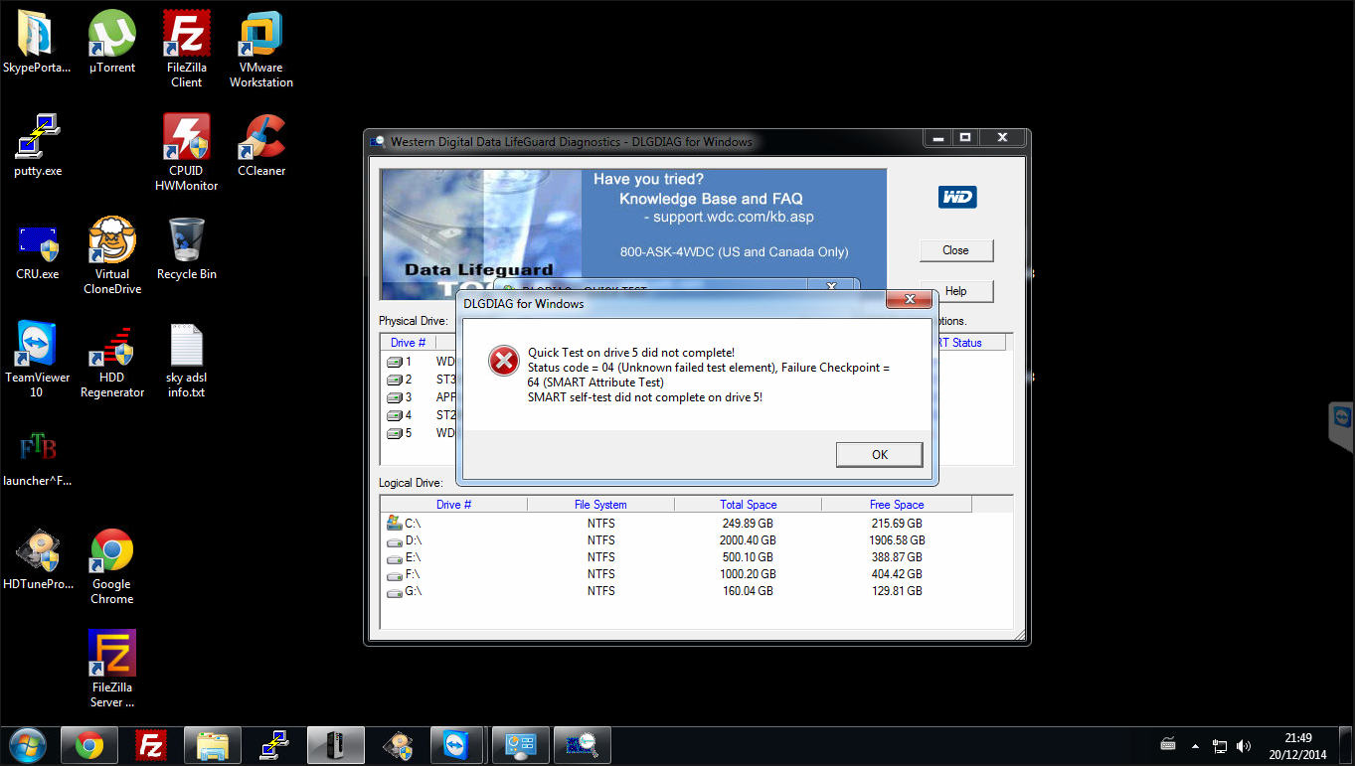Select logical drive F:\ row
The image size is (1355, 766).
[x=676, y=574]
